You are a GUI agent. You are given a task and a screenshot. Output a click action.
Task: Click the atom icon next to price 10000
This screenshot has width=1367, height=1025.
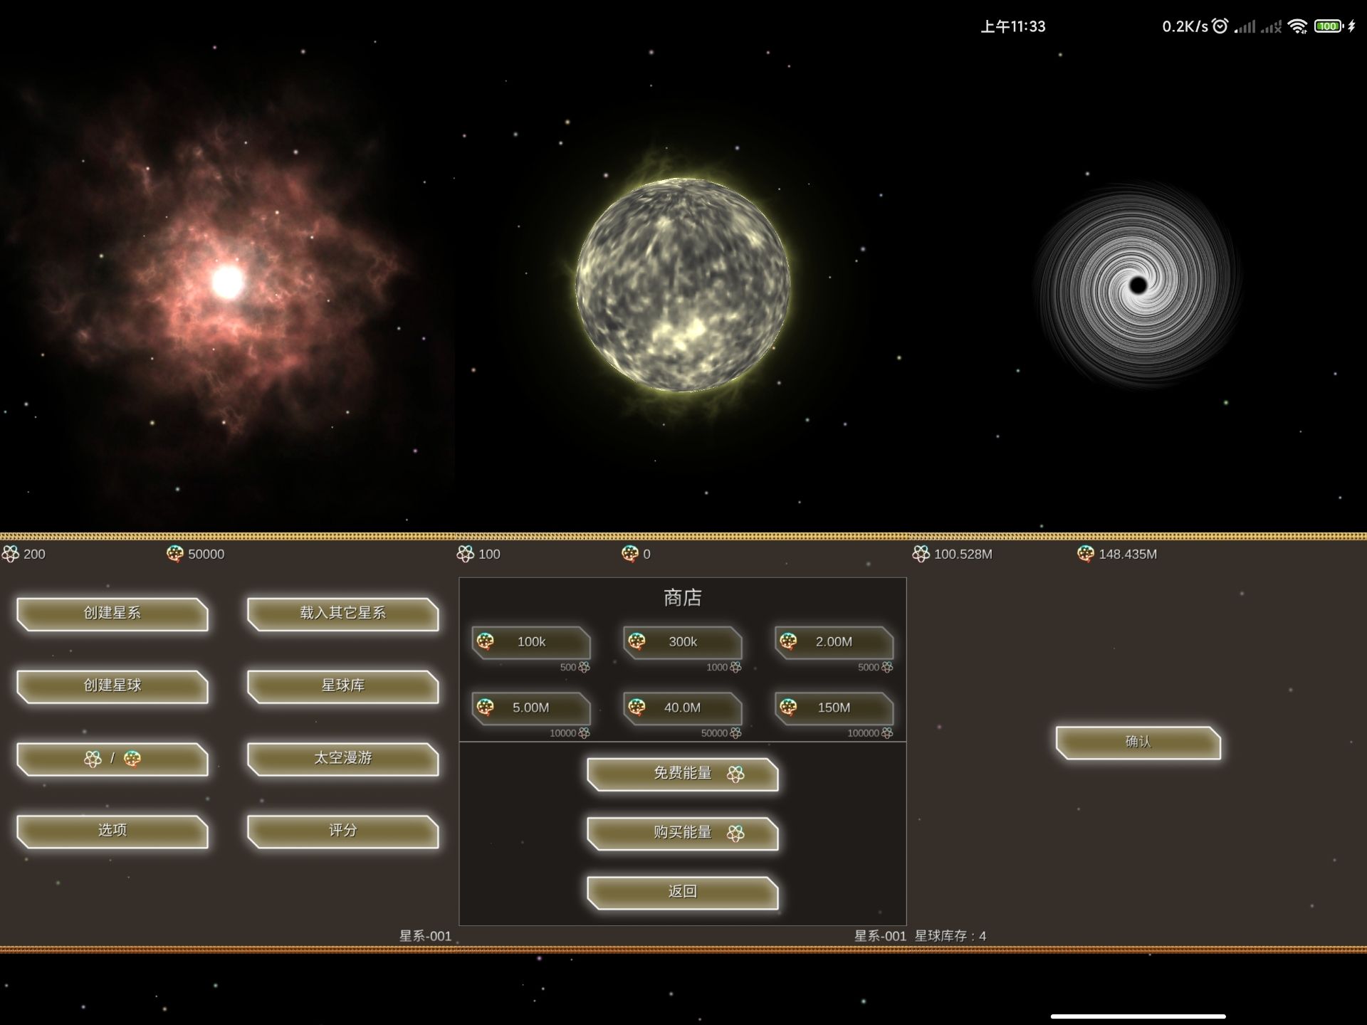click(585, 733)
